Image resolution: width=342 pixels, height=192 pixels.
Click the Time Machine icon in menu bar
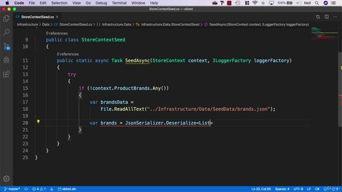coord(238,3)
